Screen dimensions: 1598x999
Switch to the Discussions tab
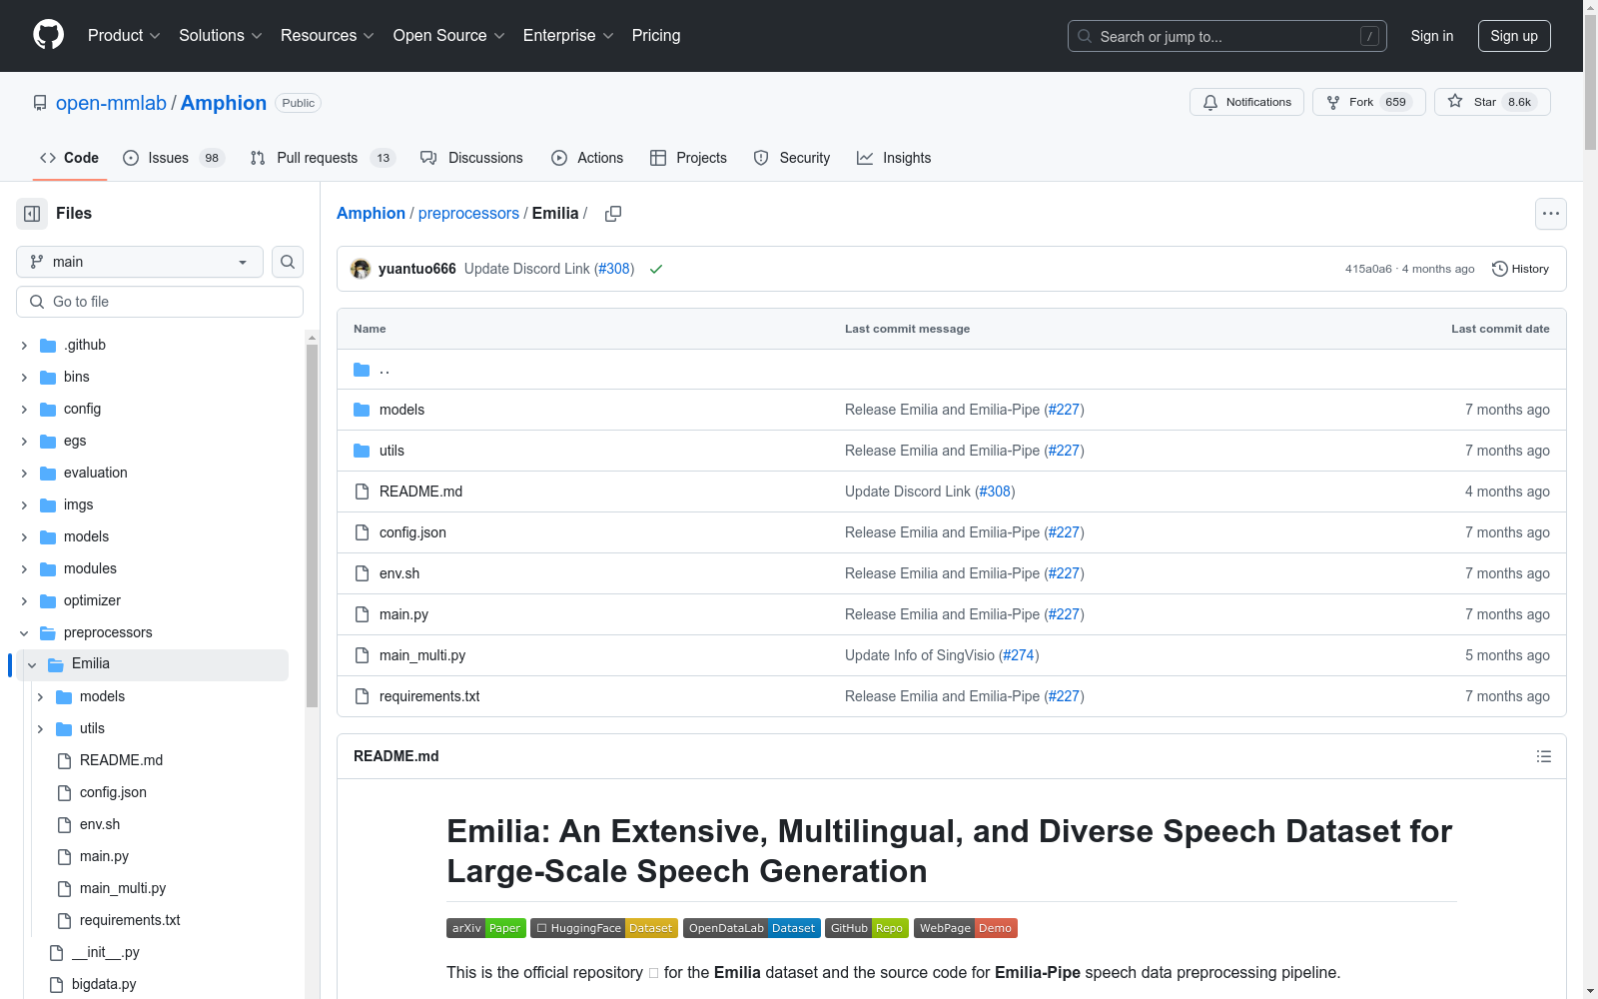(471, 158)
